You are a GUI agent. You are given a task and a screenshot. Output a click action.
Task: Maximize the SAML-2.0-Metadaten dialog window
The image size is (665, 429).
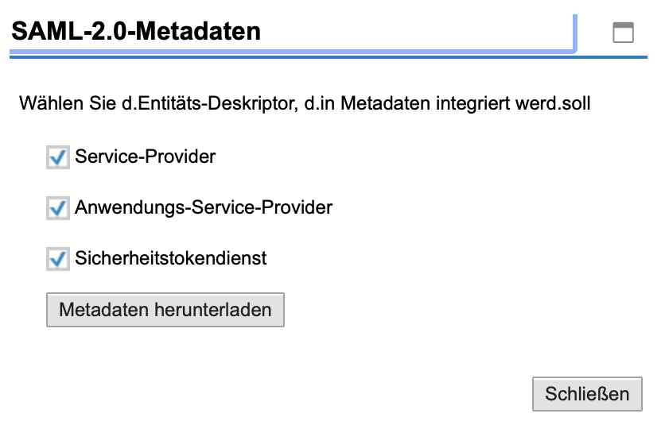coord(623,33)
